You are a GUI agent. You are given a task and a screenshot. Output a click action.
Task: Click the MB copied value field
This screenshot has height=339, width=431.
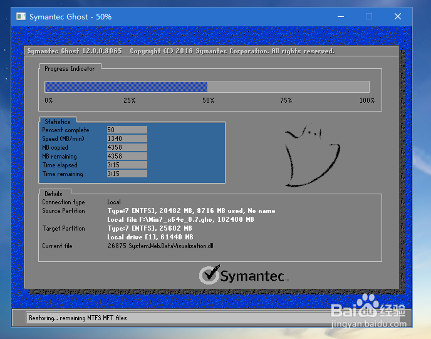127,147
